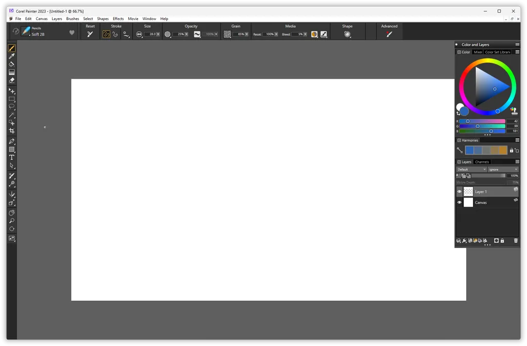Image resolution: width=527 pixels, height=346 pixels.
Task: Collapse the Harmonies panel toggle box
Action: coord(459,140)
